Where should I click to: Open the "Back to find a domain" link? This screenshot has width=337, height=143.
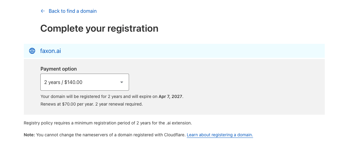pos(72,11)
